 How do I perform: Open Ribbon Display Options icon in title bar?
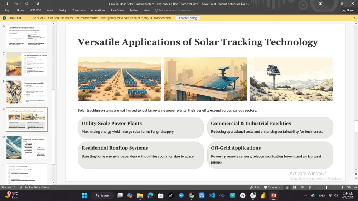tap(320, 4)
